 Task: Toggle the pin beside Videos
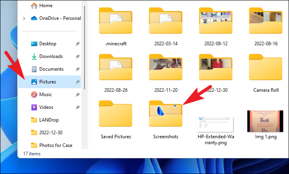point(77,107)
